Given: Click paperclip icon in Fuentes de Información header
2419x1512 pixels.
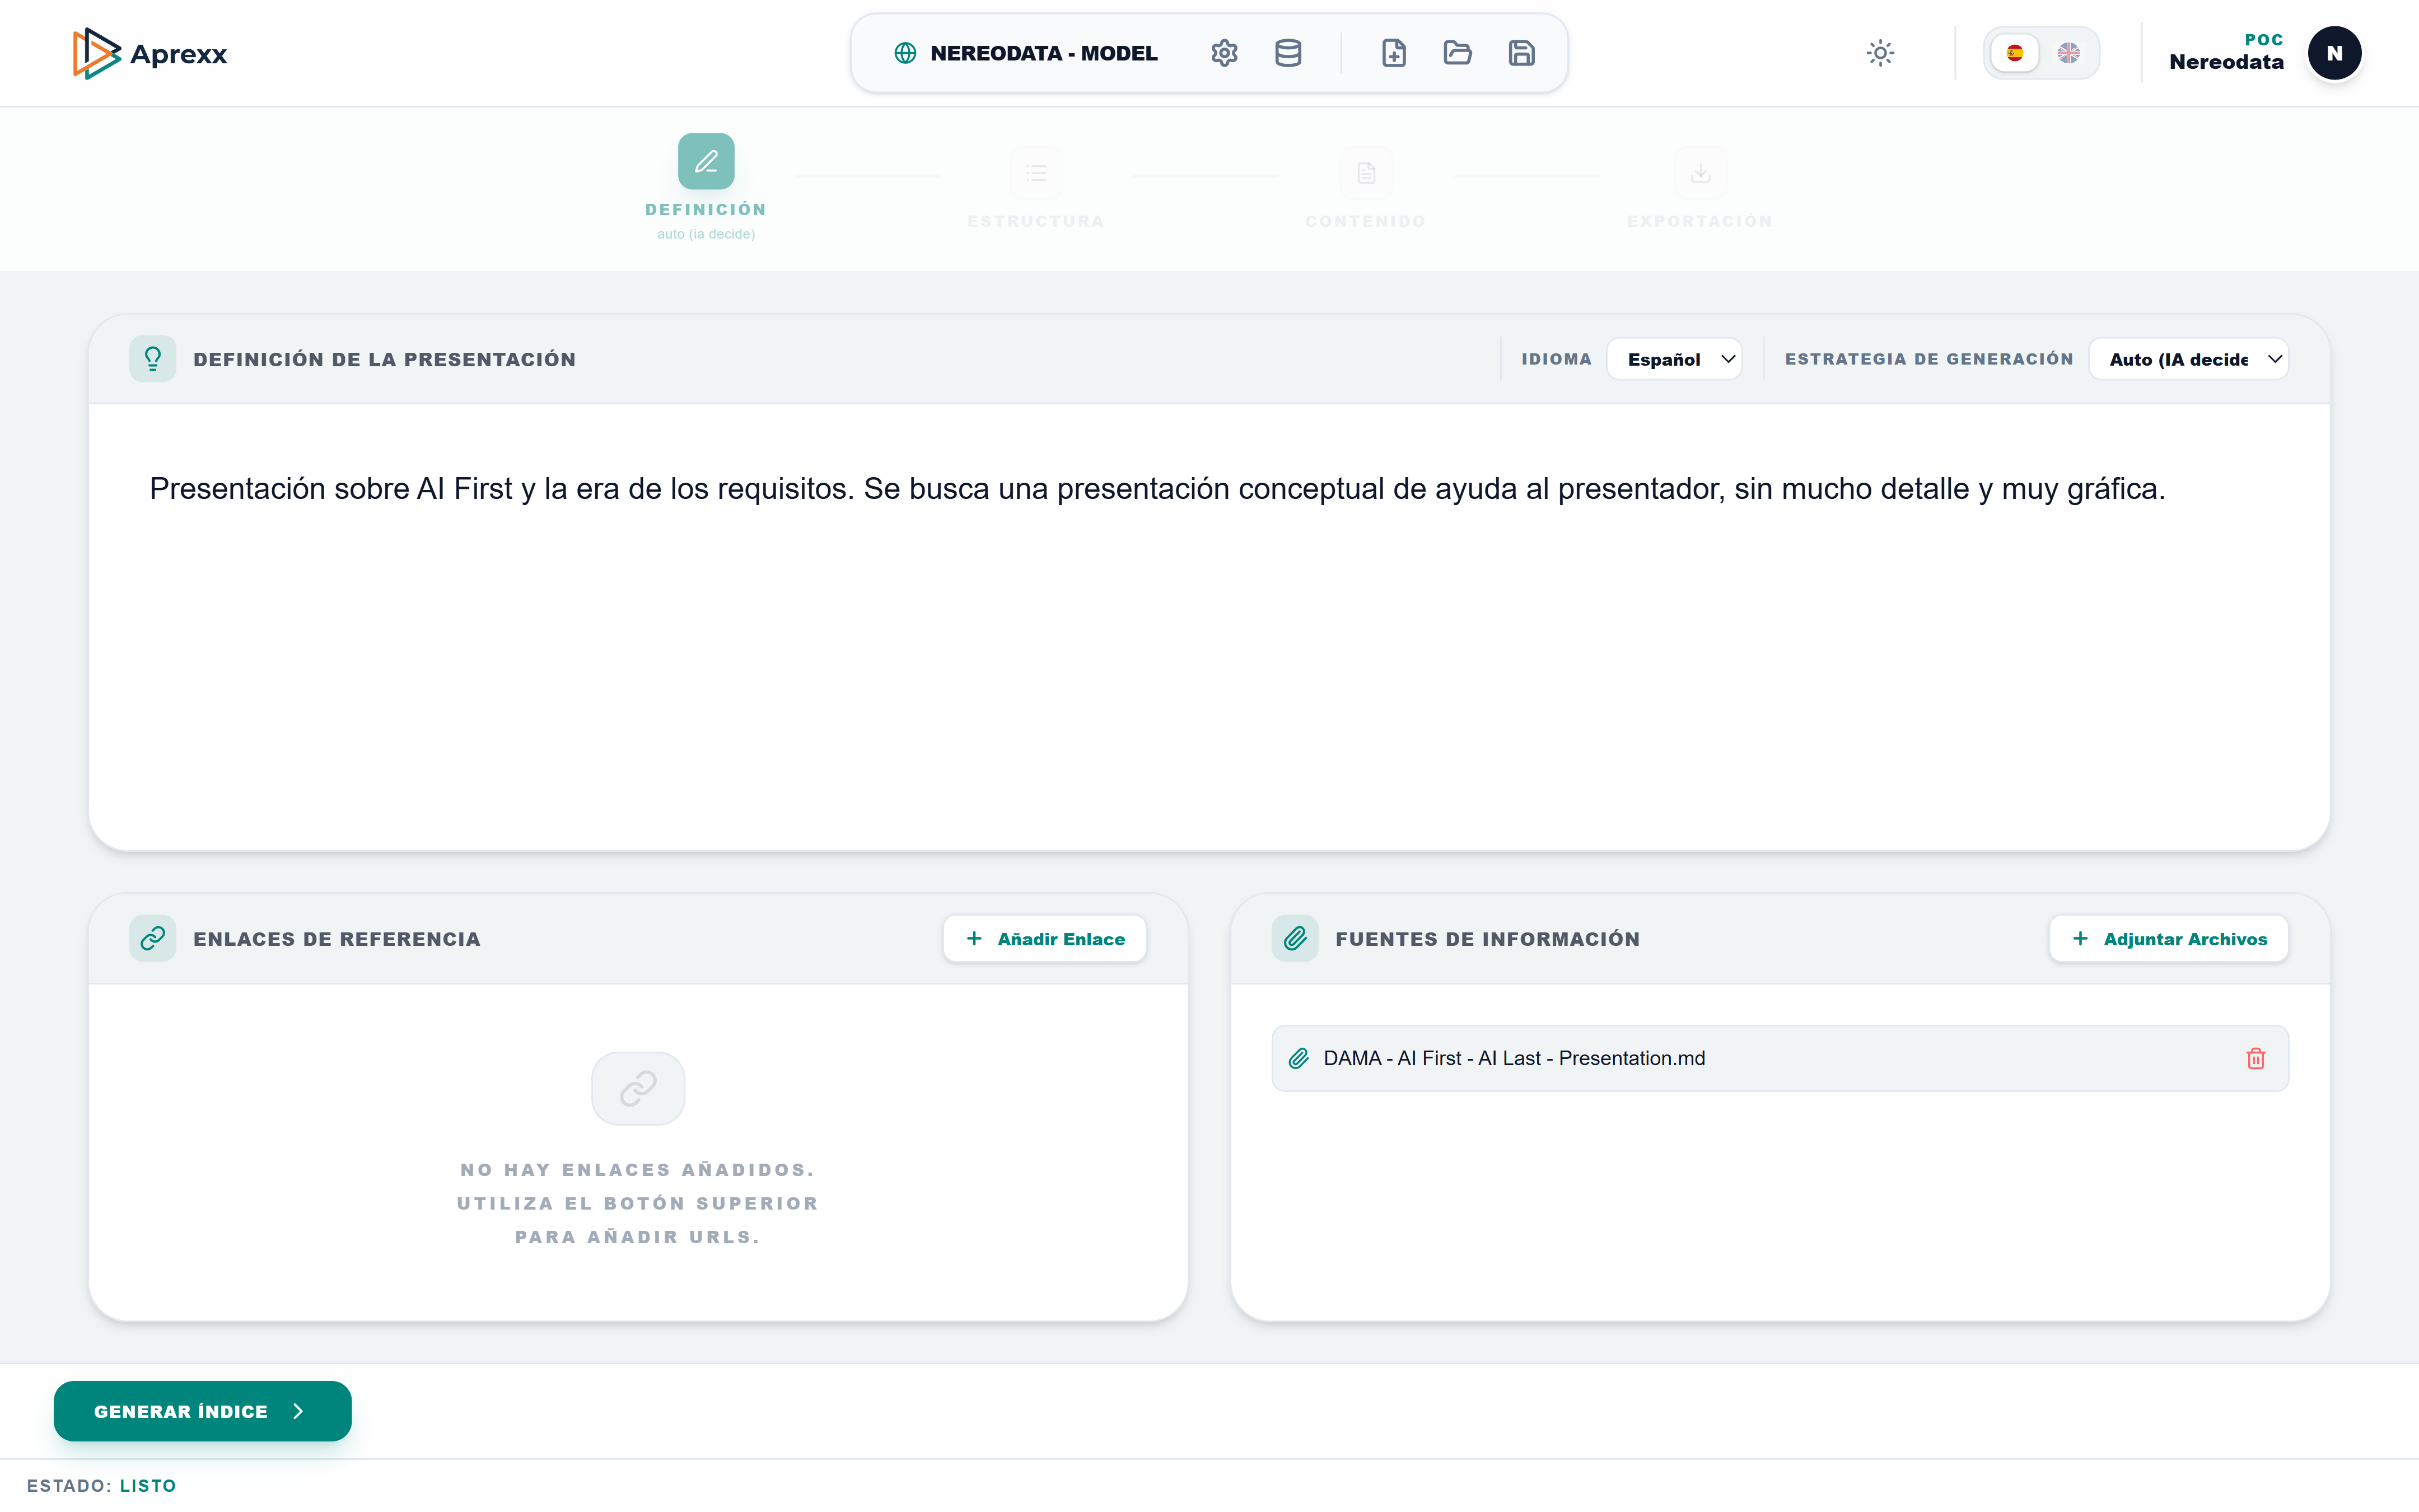Looking at the screenshot, I should 1296,938.
